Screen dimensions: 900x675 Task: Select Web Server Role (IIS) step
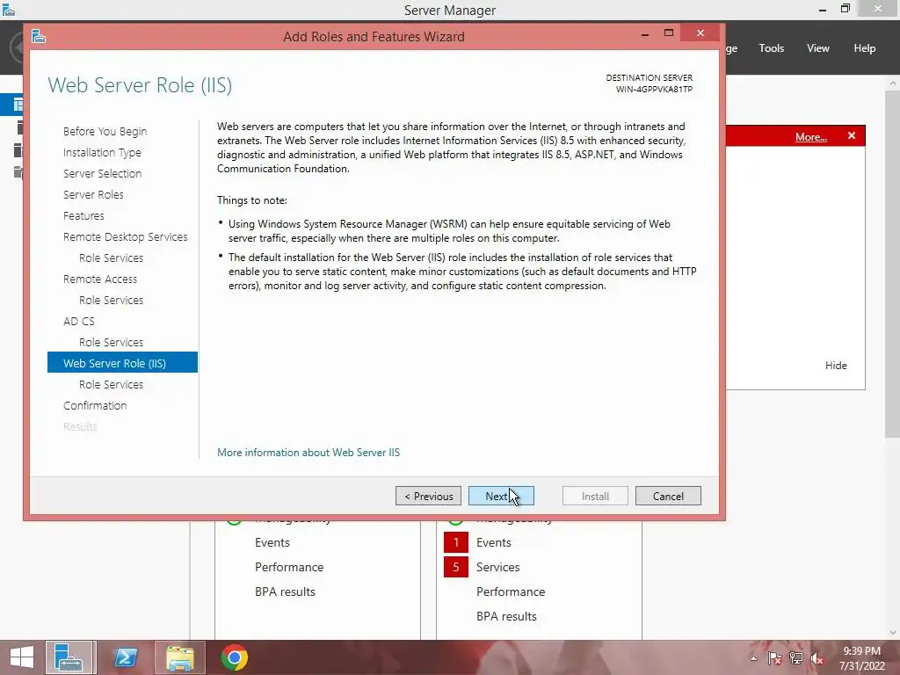coord(122,363)
